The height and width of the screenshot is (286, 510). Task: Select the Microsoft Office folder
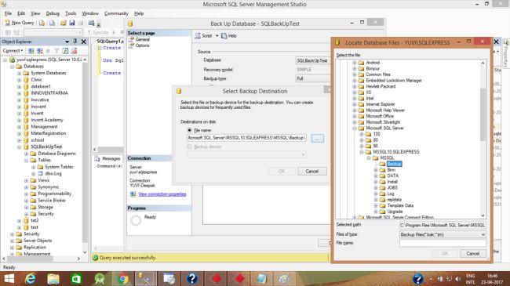click(x=380, y=116)
